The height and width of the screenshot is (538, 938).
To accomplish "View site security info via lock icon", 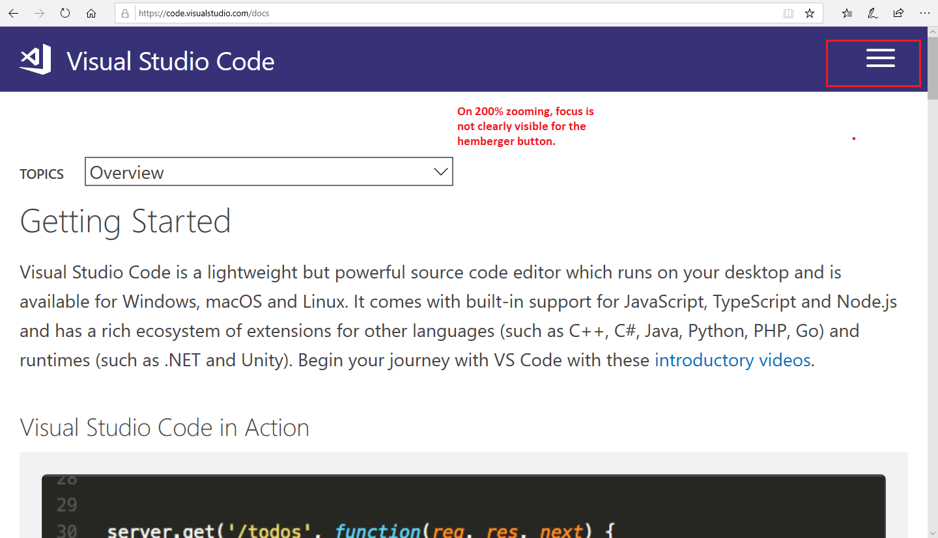I will tap(124, 13).
